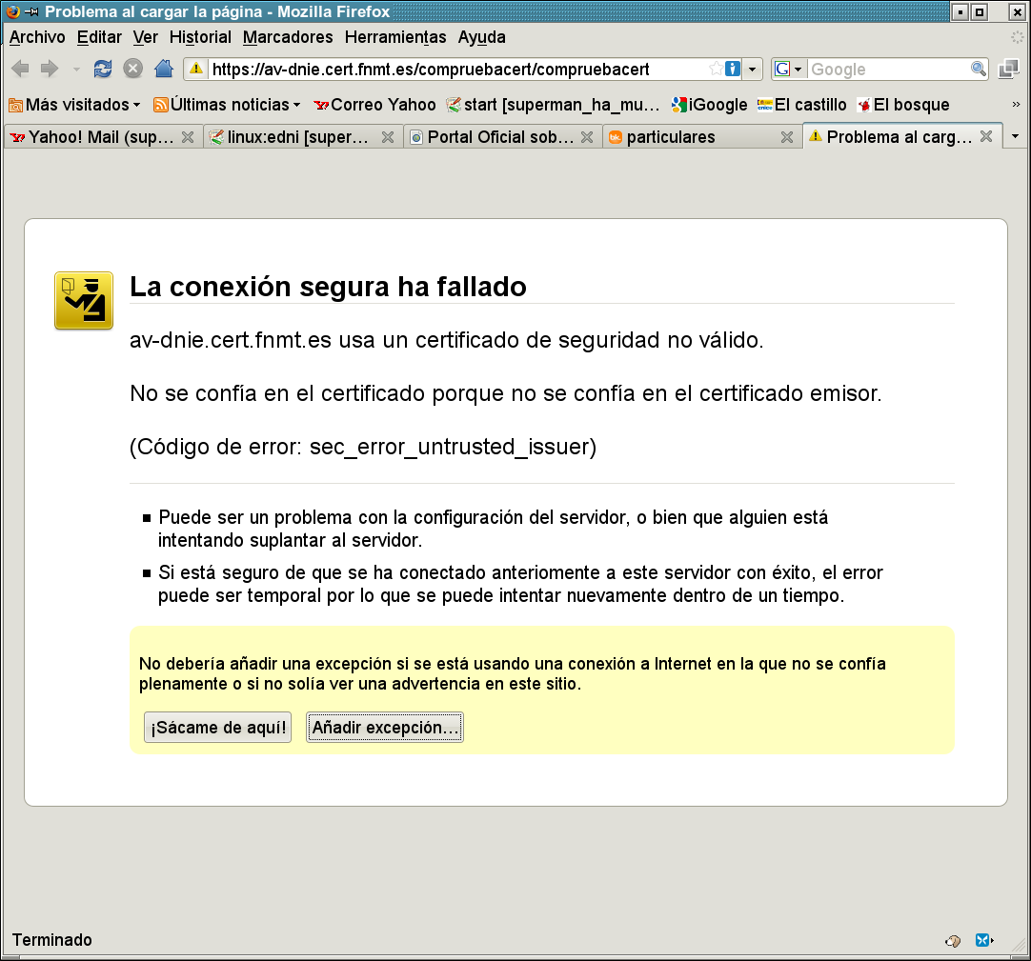Click the magnifier search icon in the Google box
Screen dimensions: 1031x961
pos(978,69)
